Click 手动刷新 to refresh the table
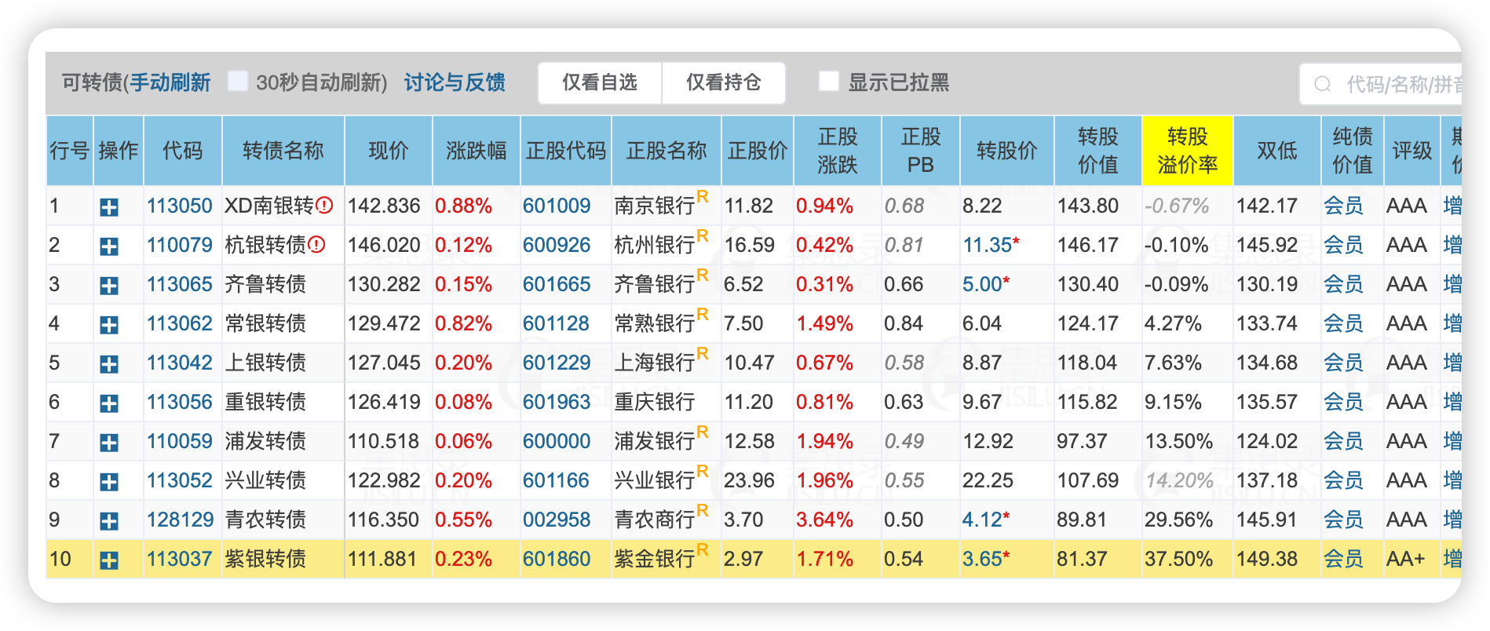Image resolution: width=1490 pixels, height=631 pixels. tap(170, 82)
